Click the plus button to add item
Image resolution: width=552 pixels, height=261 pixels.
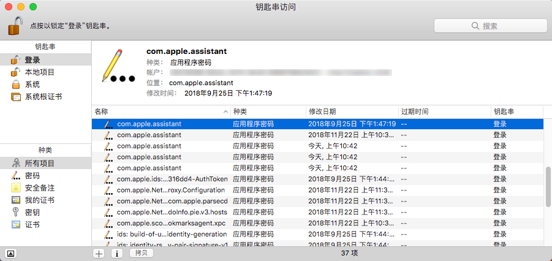(x=99, y=253)
